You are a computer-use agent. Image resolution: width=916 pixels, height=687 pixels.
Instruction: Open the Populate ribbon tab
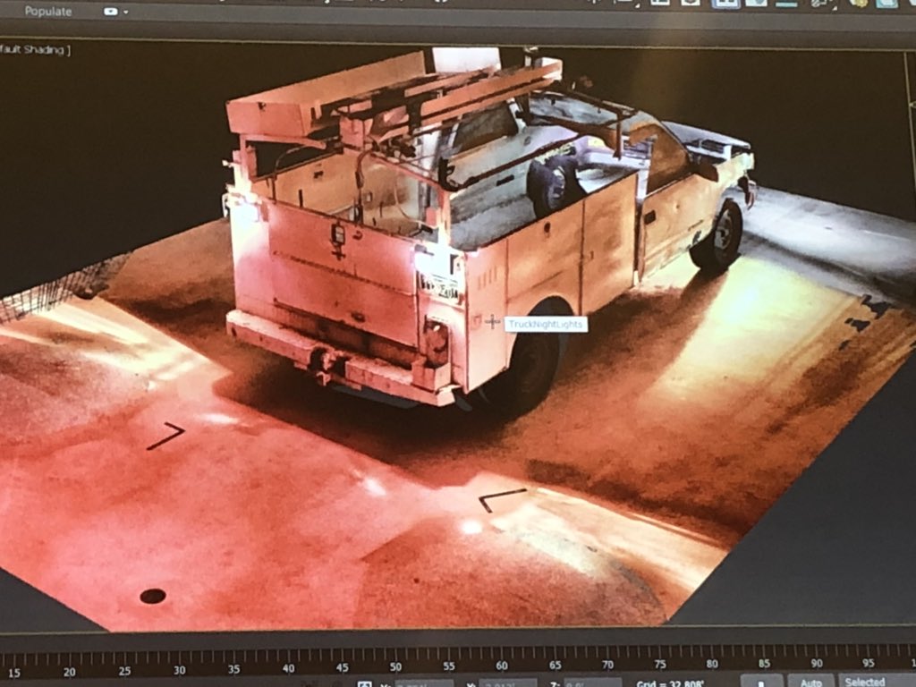[x=47, y=12]
